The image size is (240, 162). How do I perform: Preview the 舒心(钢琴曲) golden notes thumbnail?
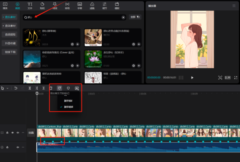pyautogui.click(x=32, y=38)
